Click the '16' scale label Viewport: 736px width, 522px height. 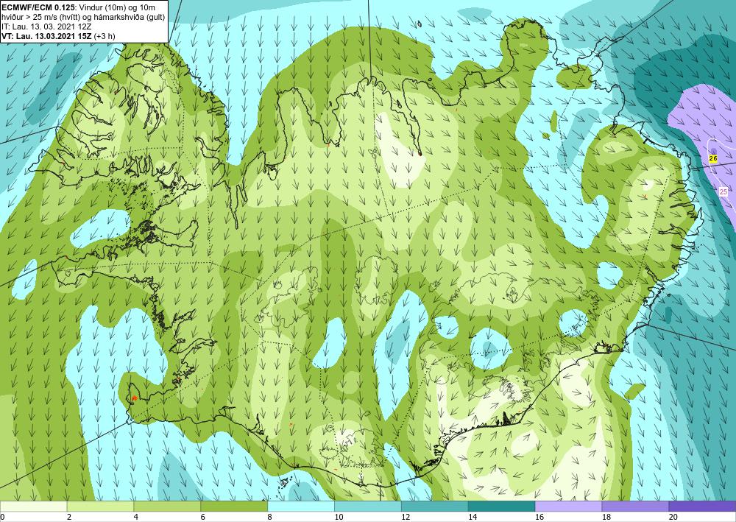(539, 518)
